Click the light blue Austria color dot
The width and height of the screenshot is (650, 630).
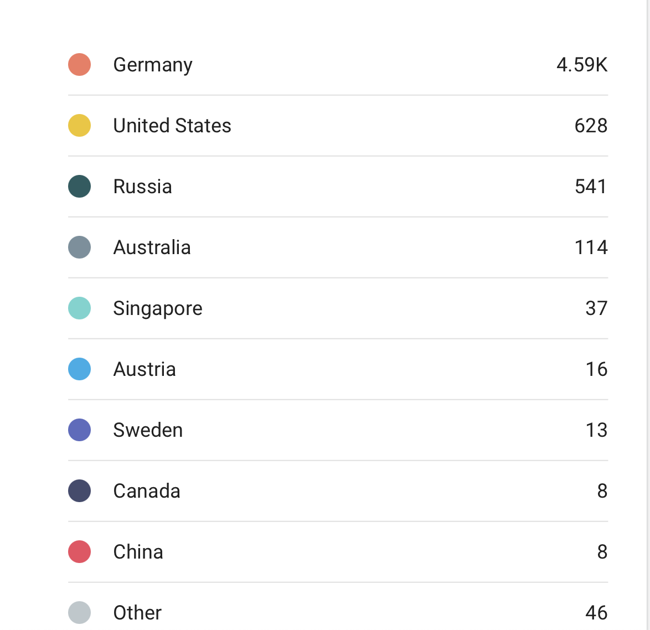click(x=79, y=369)
